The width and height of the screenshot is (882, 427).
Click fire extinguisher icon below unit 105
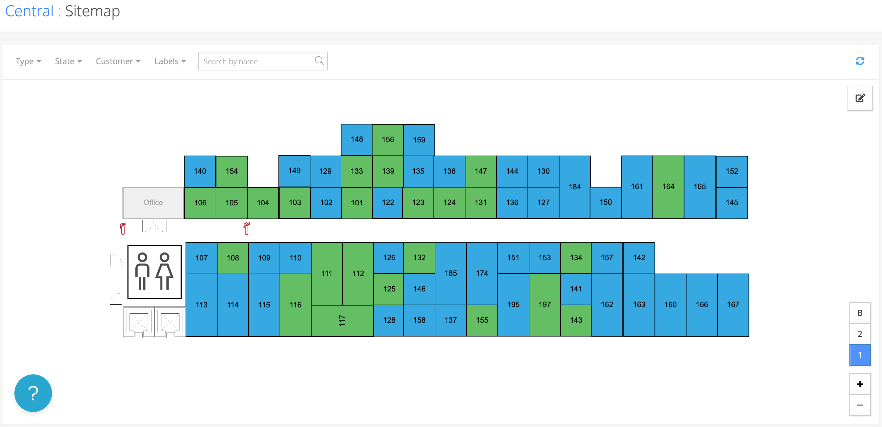coord(247,229)
